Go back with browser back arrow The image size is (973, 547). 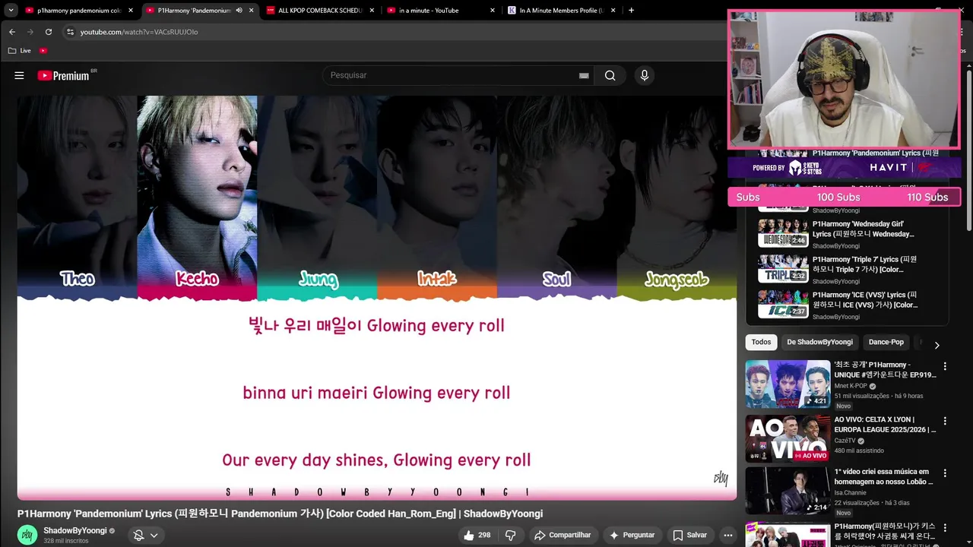click(x=12, y=32)
